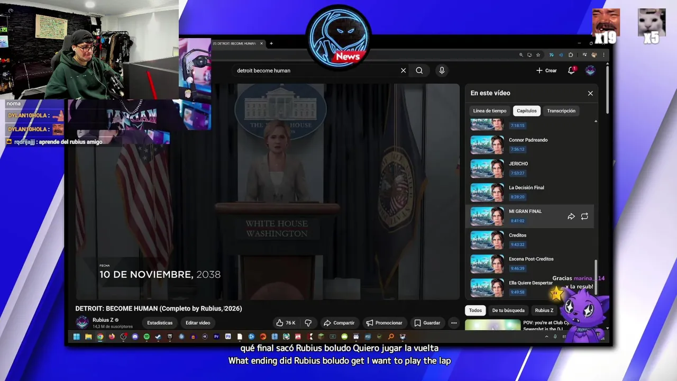The image size is (677, 381).
Task: Like the video showing 76 K
Action: pyautogui.click(x=285, y=323)
